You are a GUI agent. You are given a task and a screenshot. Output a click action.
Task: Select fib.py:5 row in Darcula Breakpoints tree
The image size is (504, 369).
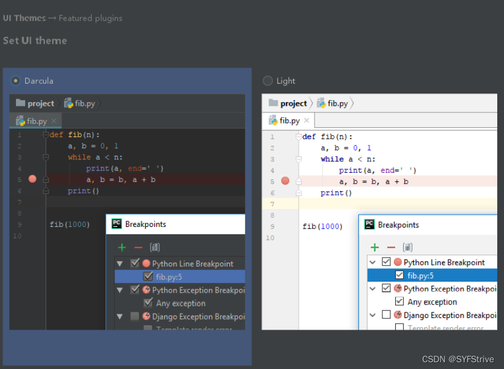pyautogui.click(x=180, y=276)
